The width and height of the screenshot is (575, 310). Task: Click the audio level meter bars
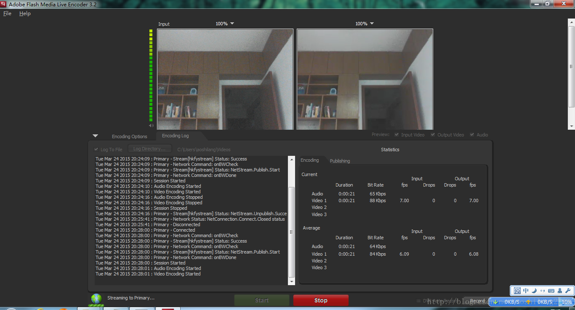pos(151,76)
